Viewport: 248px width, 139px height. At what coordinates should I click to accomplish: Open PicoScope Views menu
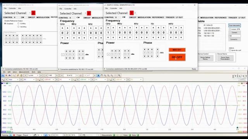[15, 72]
